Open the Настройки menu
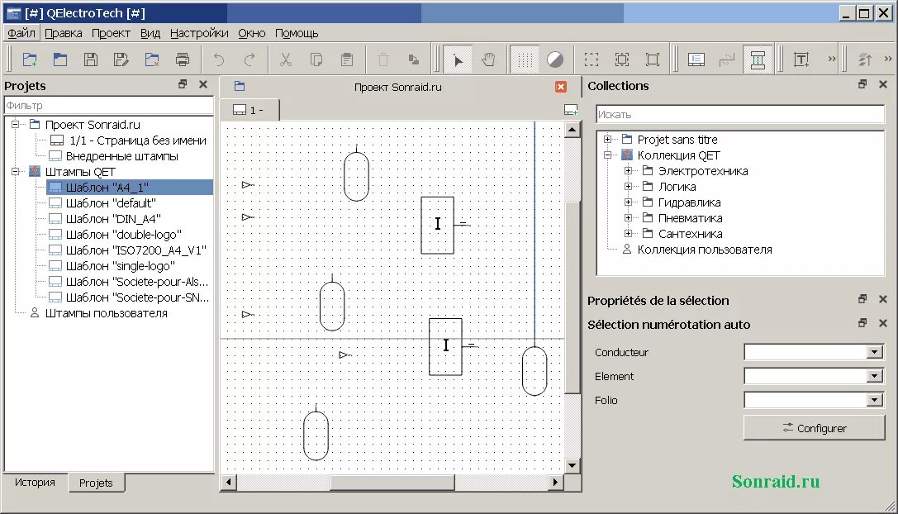Viewport: 898px width, 514px height. (199, 33)
